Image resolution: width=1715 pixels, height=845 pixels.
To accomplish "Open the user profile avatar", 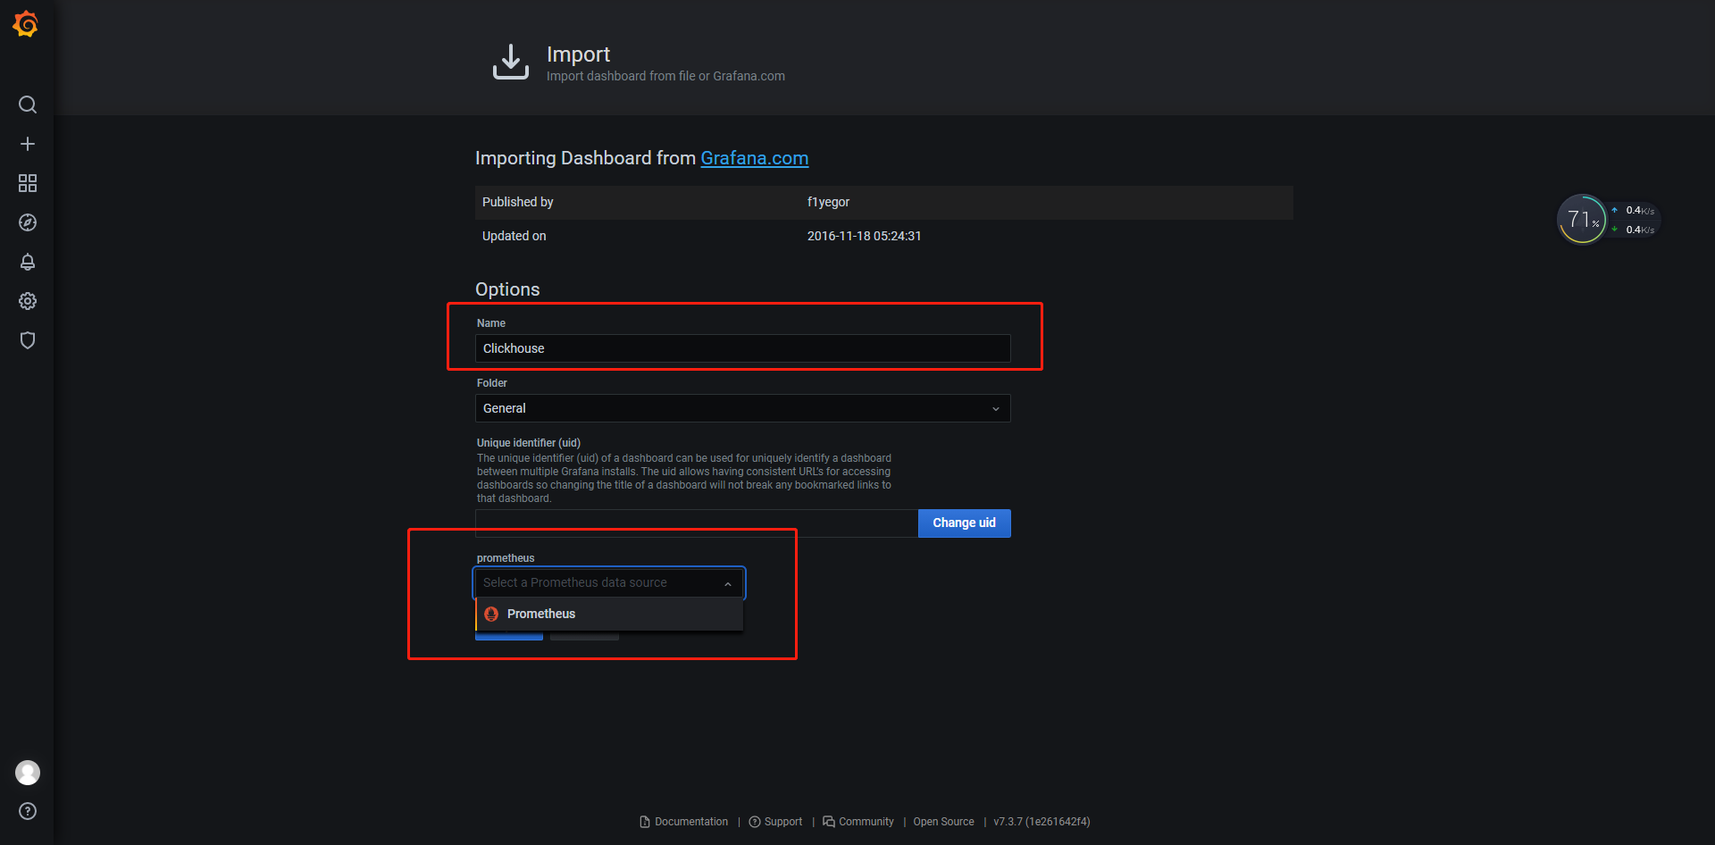I will 28,773.
